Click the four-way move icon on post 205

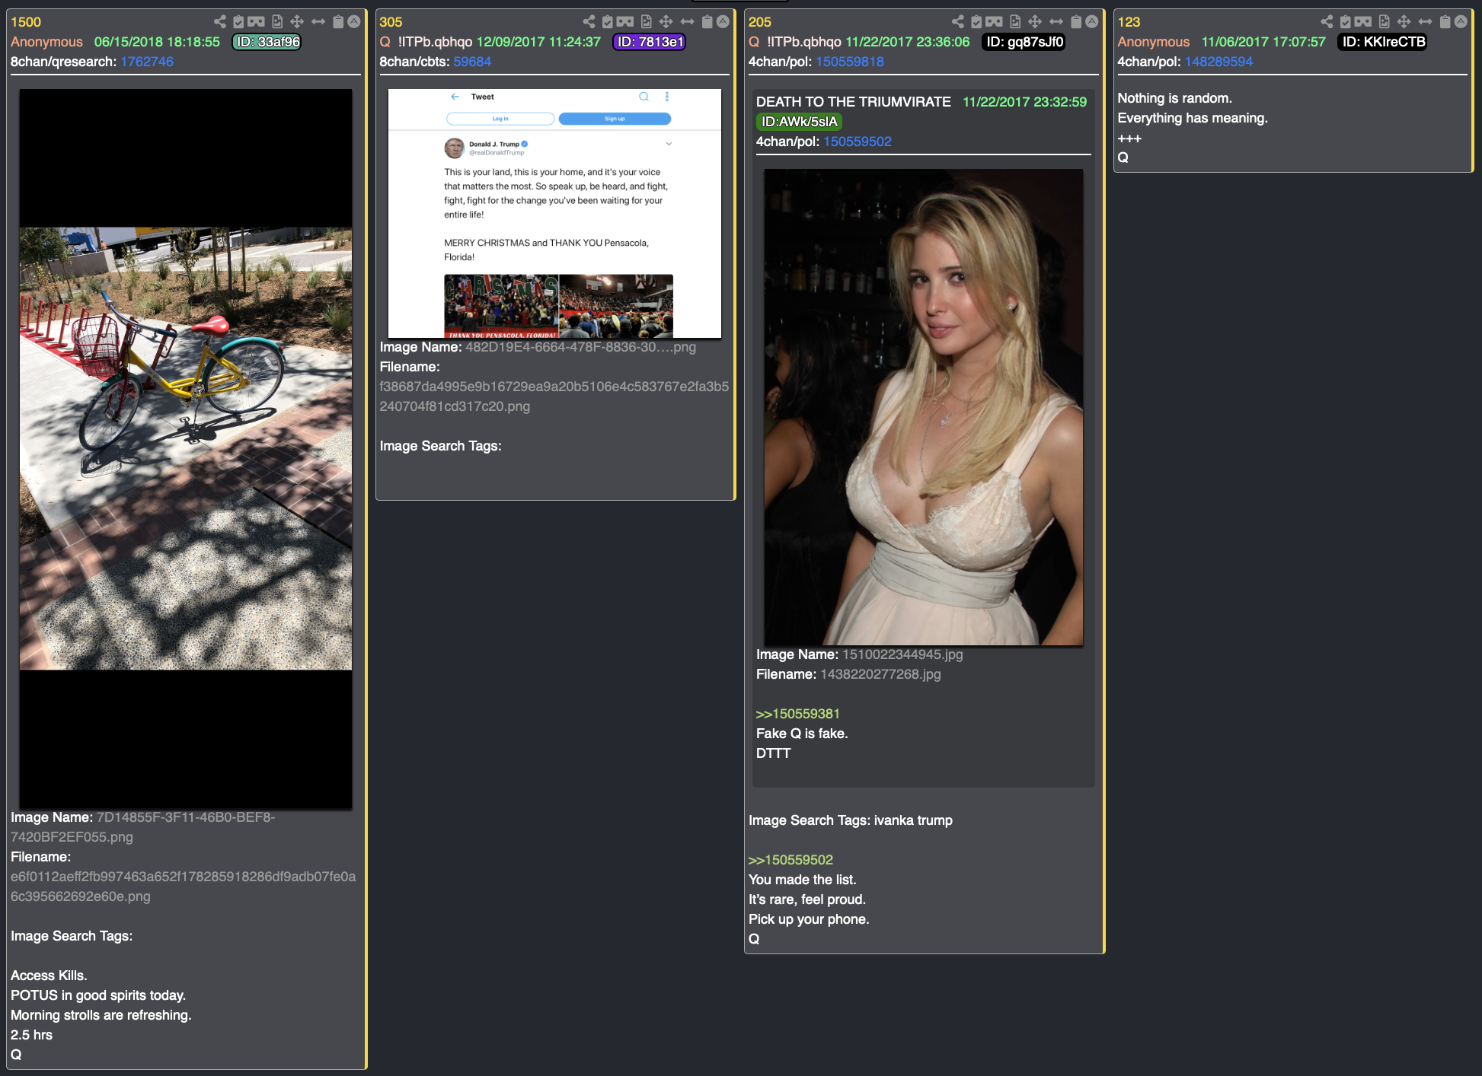coord(1035,21)
